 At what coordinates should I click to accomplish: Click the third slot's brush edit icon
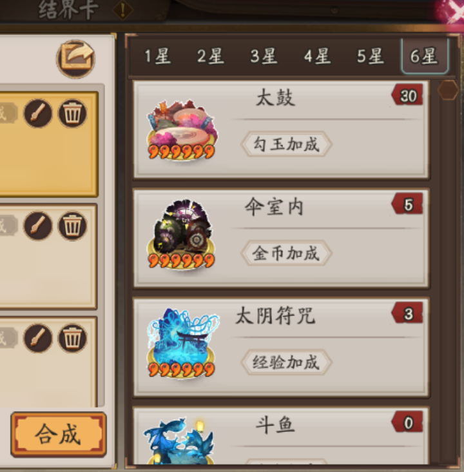coord(38,338)
